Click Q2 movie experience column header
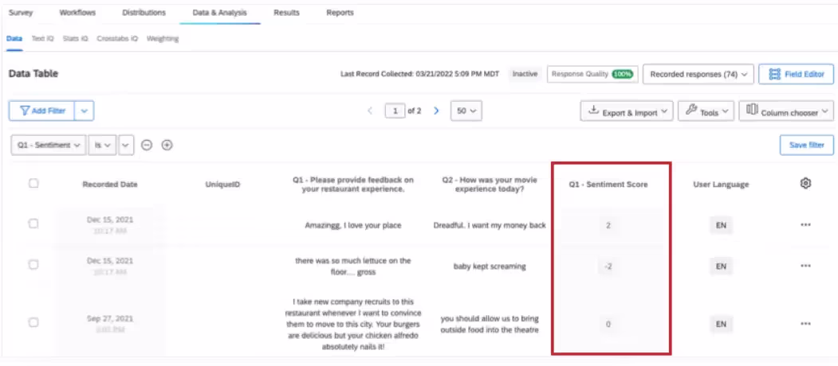 tap(489, 184)
